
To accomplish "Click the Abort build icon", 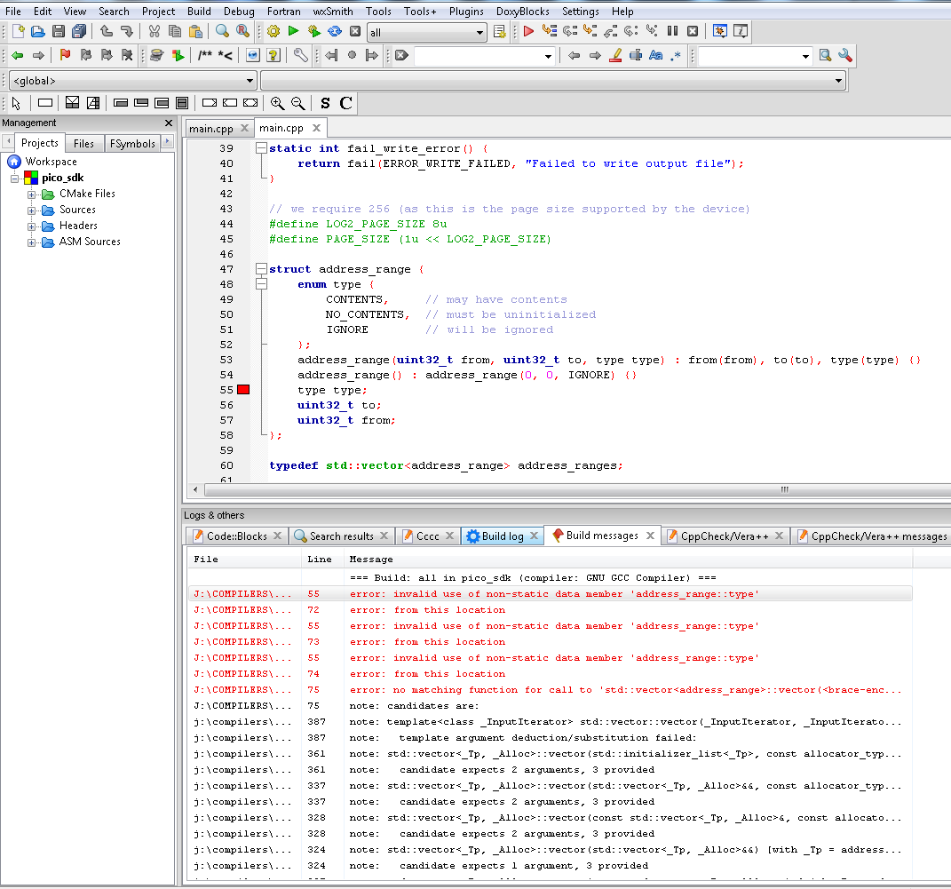I will tap(355, 31).
